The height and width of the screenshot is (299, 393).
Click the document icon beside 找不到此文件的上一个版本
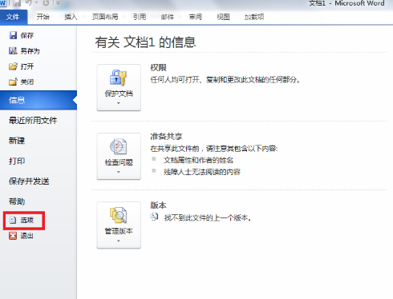pos(154,217)
